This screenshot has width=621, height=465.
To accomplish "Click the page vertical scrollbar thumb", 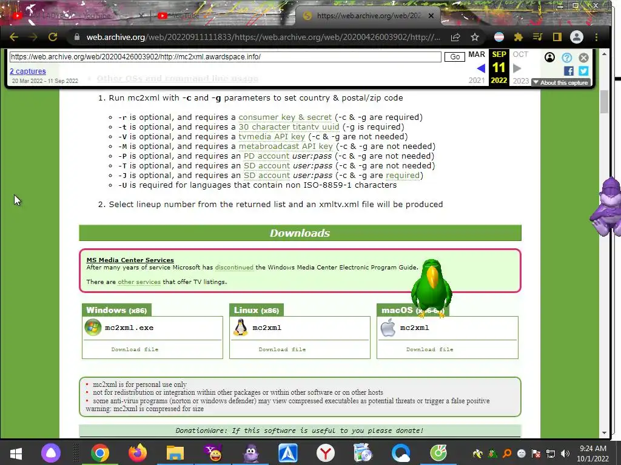I will (604, 102).
